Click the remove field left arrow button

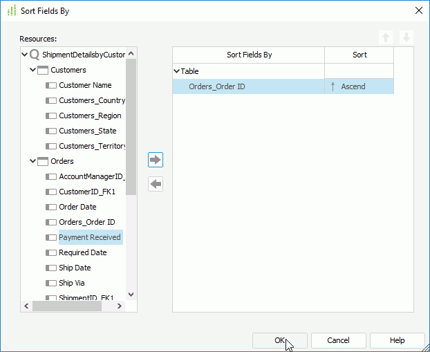pyautogui.click(x=156, y=184)
